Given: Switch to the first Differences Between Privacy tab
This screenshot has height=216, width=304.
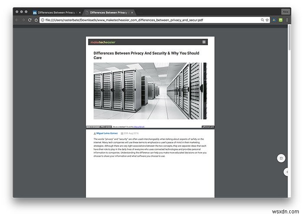Looking at the screenshot, I should 56,13.
